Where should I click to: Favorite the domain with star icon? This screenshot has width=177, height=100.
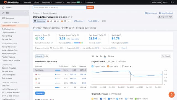point(72,17)
